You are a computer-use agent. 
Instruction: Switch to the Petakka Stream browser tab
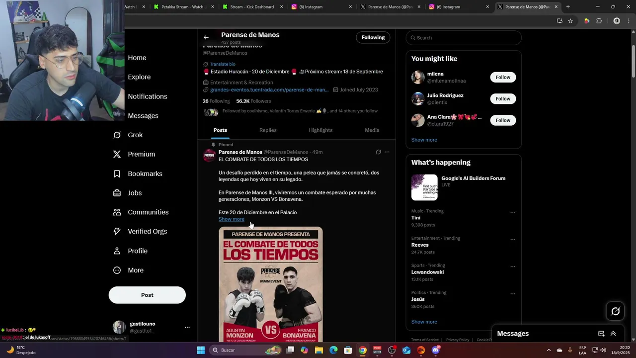[x=184, y=7]
